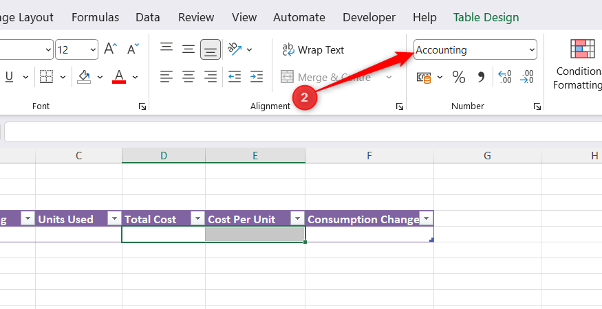Decrease font size with the small A icon
The width and height of the screenshot is (602, 309).
tap(133, 49)
